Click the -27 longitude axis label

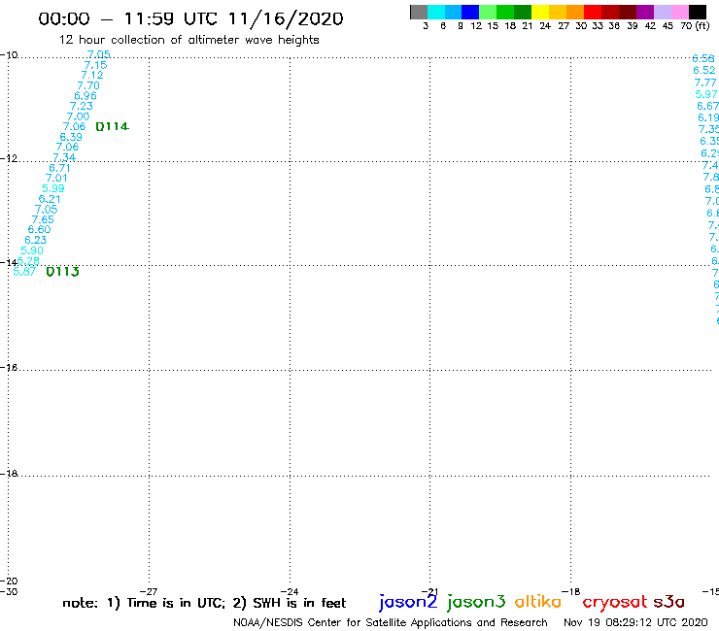click(x=149, y=591)
